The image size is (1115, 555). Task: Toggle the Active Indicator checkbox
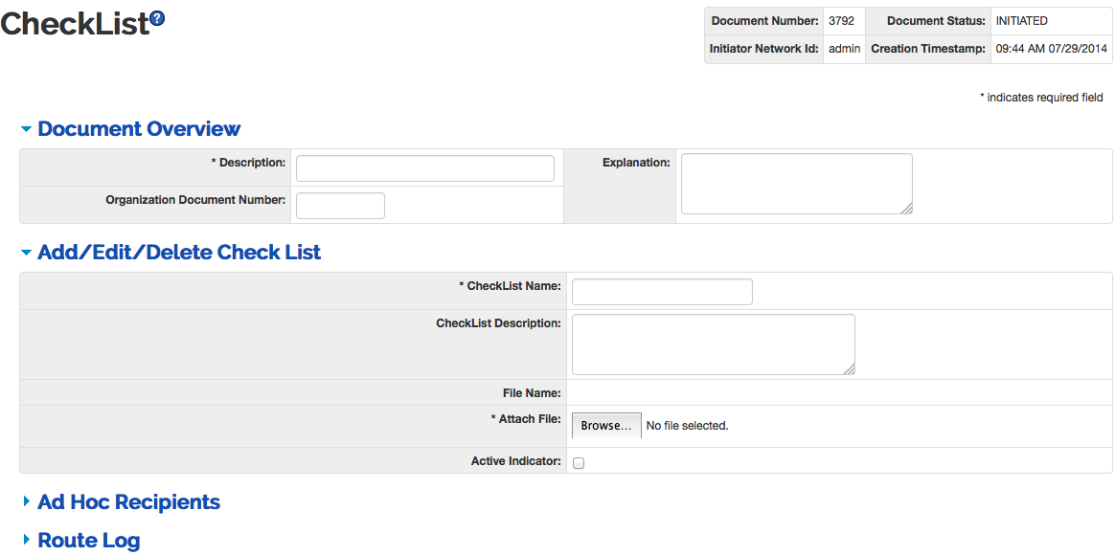pyautogui.click(x=579, y=462)
